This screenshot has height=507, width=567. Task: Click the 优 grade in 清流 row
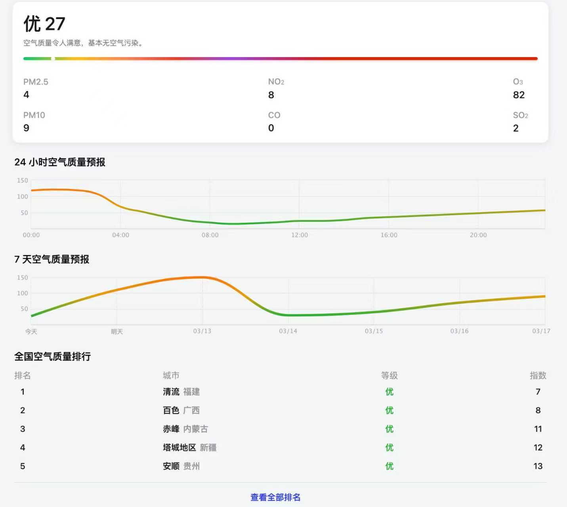tap(389, 392)
